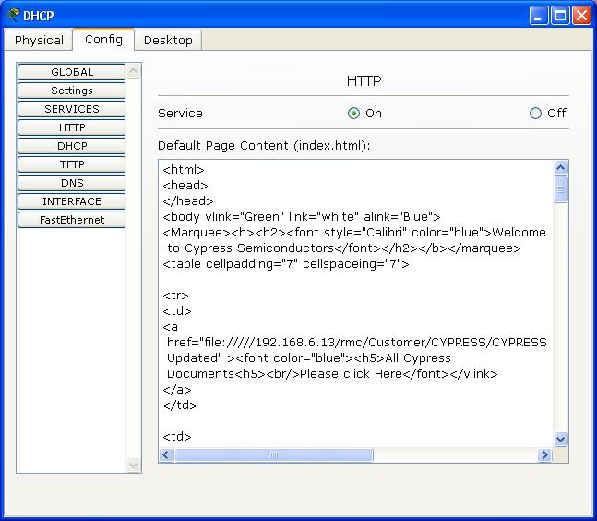Click the text area scroll up arrow
The image size is (597, 521).
click(x=560, y=168)
